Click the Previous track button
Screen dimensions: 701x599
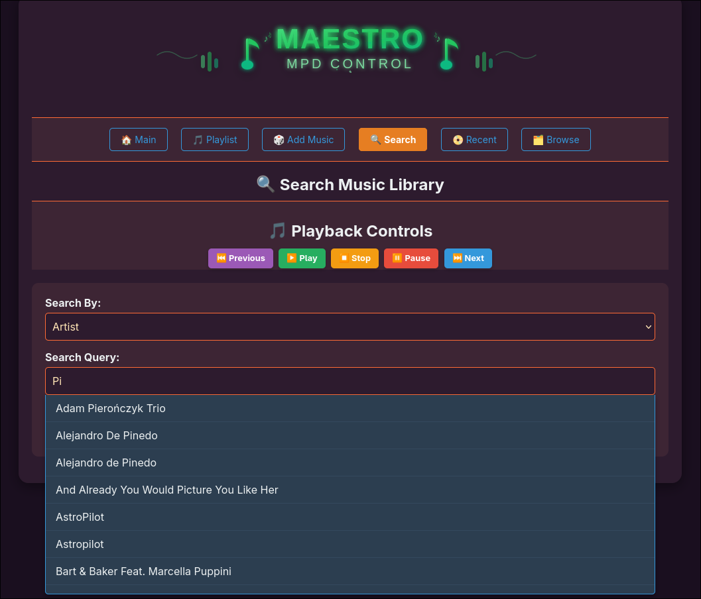[x=240, y=258]
